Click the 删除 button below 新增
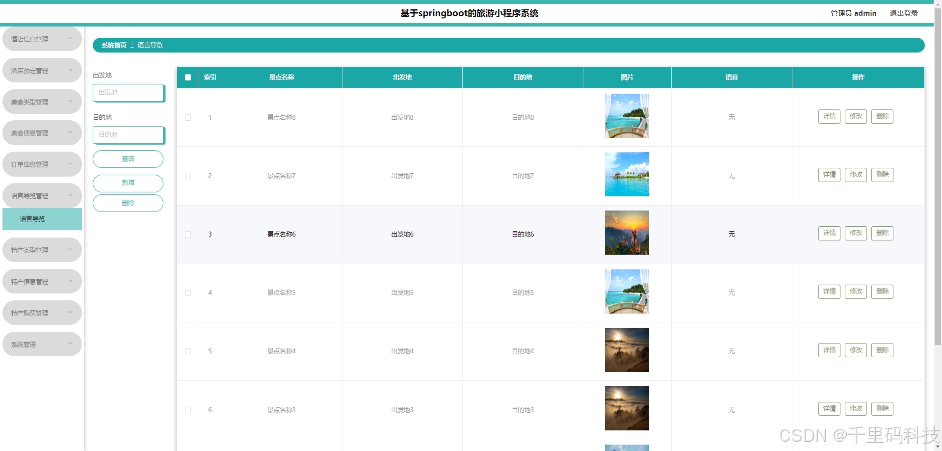This screenshot has height=451, width=942. (128, 203)
